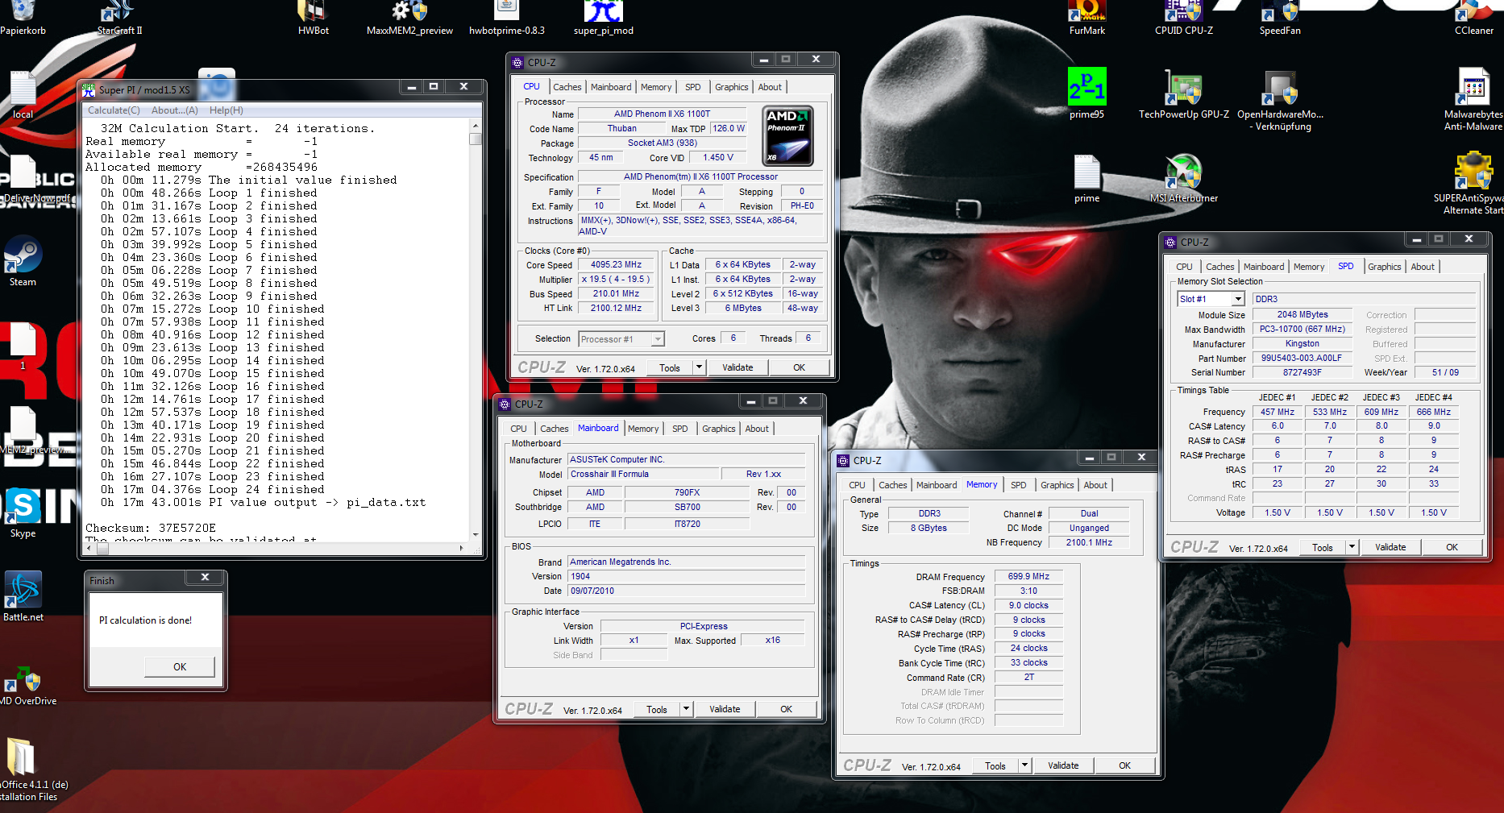Click the Crosshair III Formula model field
The height and width of the screenshot is (813, 1504).
click(643, 474)
